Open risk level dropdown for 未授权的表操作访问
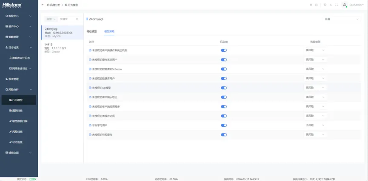 click(x=315, y=116)
